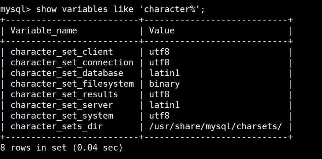The width and height of the screenshot is (322, 159).
Task: Click the '8 rows in set' summary line
Action: (x=61, y=148)
